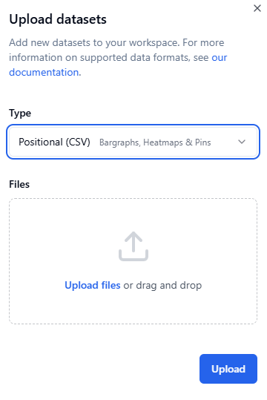Close the Upload datasets dialog
The width and height of the screenshot is (267, 400).
[257, 8]
